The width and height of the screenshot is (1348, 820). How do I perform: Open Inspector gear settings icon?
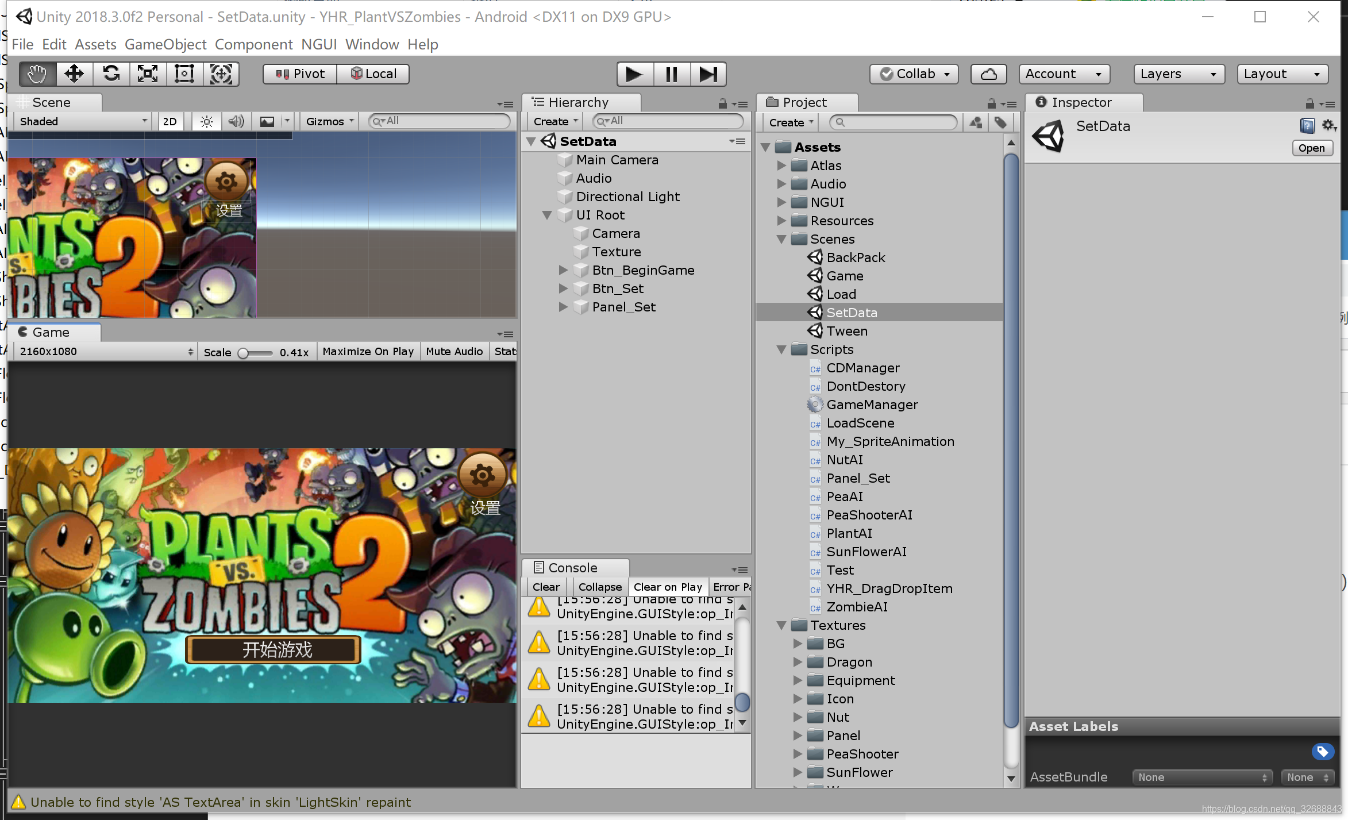click(1328, 125)
